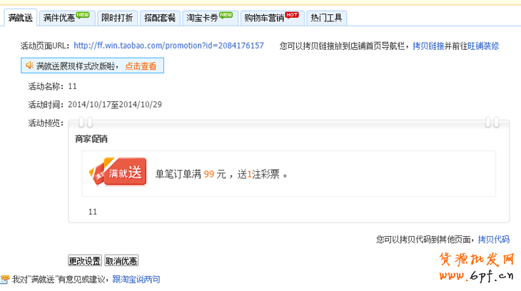Click the HOT badge on 购物车营销
The height and width of the screenshot is (291, 521).
[x=291, y=14]
